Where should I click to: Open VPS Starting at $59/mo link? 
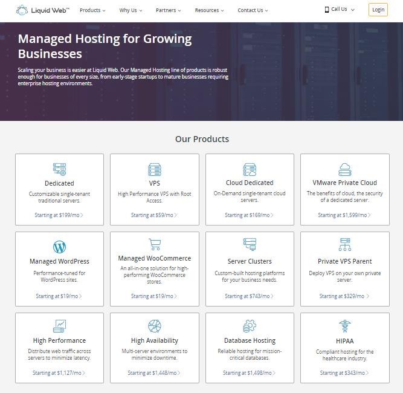click(x=154, y=215)
